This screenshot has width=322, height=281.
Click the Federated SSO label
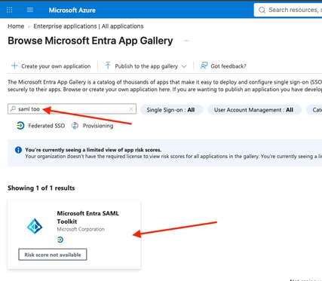click(x=47, y=126)
